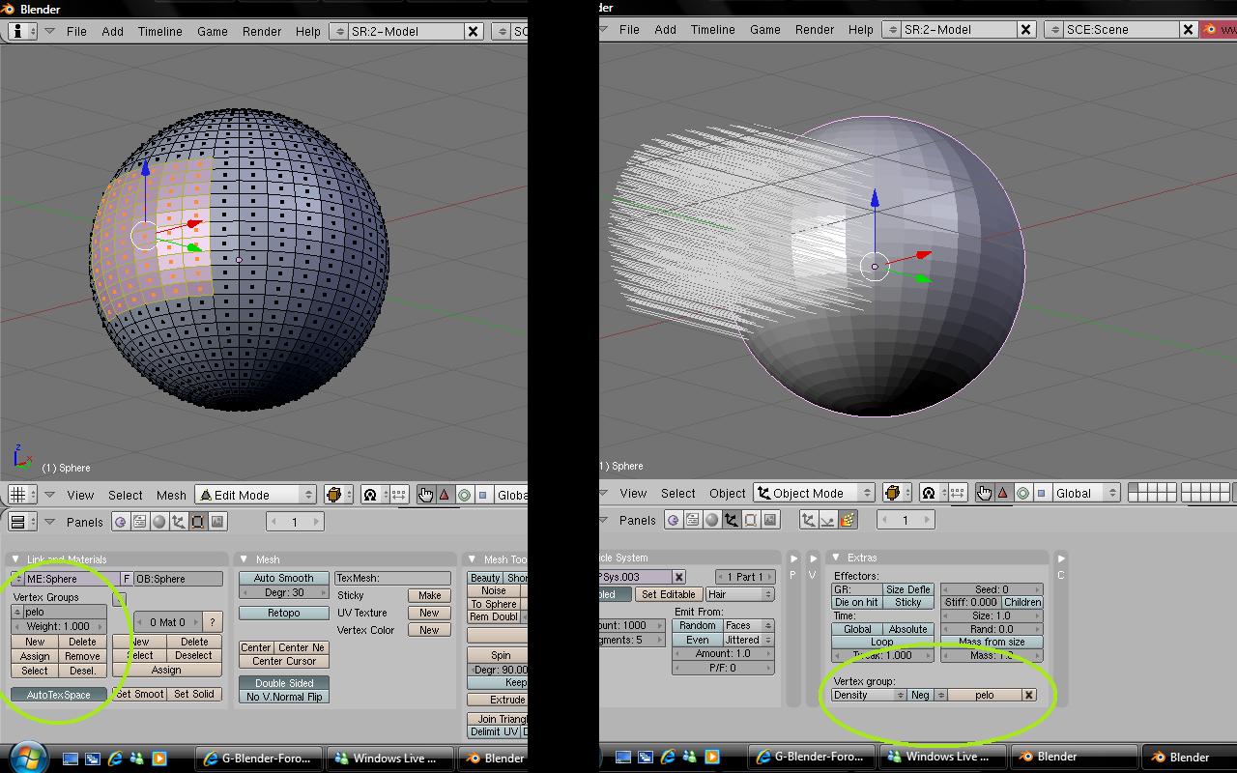Select translate manipulator triangle in Edit Mode header
The width and height of the screenshot is (1237, 773).
click(x=445, y=495)
